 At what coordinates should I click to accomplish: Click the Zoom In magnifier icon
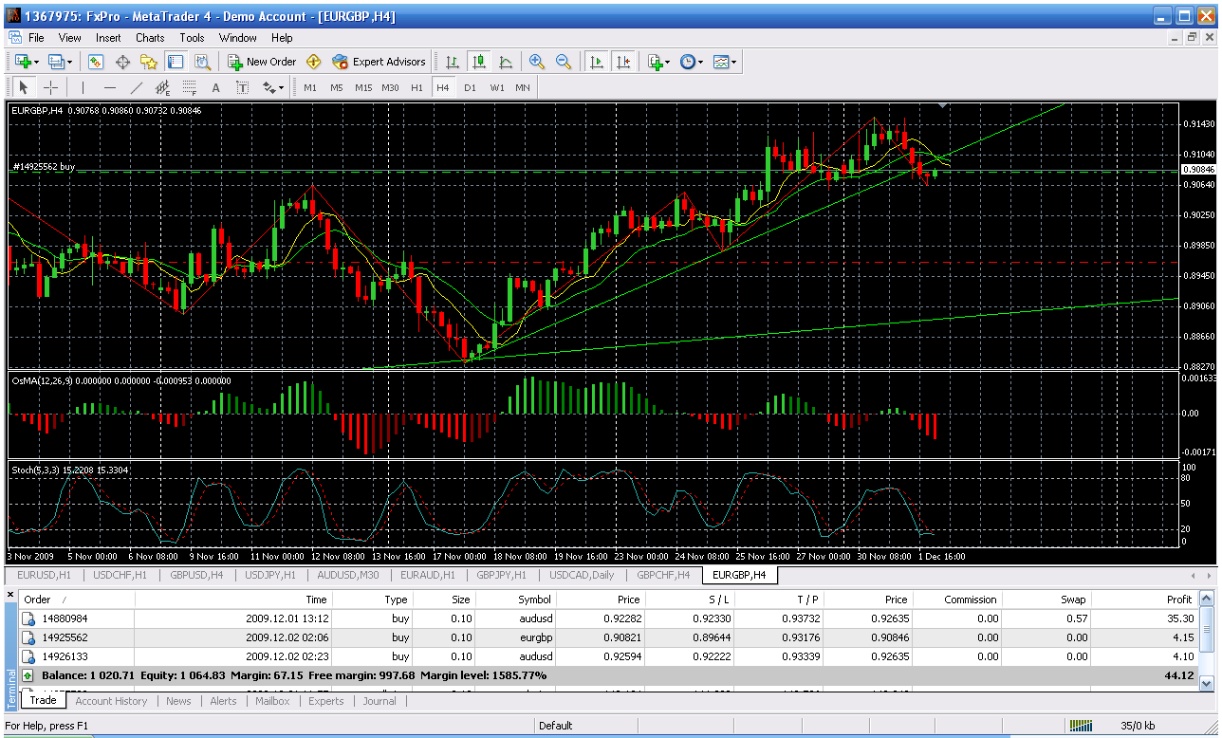pos(537,62)
